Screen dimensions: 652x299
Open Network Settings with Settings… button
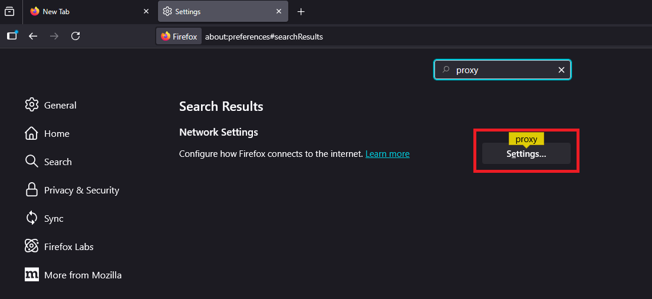526,154
